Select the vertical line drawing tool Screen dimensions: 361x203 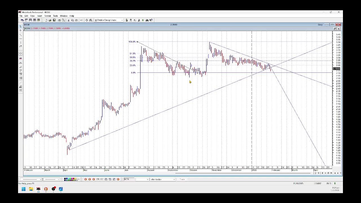click(x=21, y=42)
